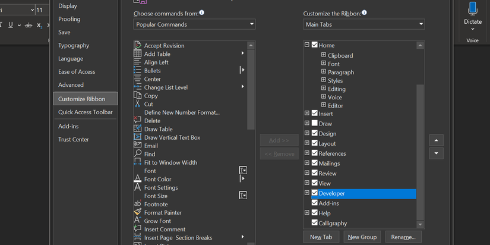Image resolution: width=490 pixels, height=245 pixels.
Task: Uncheck the References tab checkbox
Action: click(x=315, y=153)
